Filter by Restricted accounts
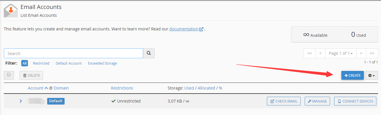 [x=41, y=63]
